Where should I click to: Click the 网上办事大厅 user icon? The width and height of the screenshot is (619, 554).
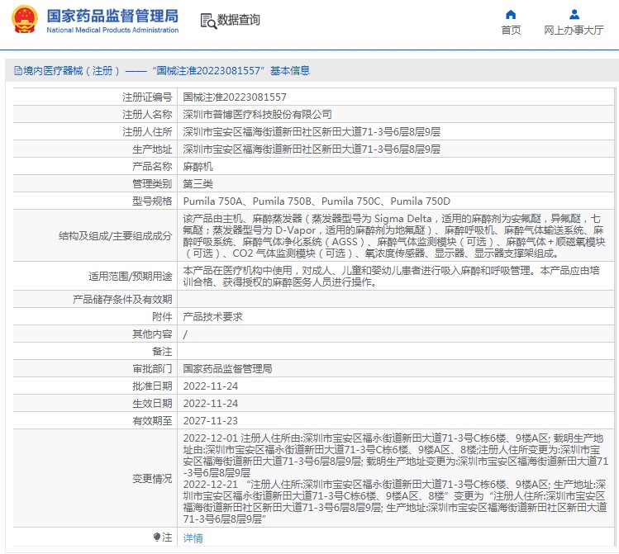(x=574, y=15)
